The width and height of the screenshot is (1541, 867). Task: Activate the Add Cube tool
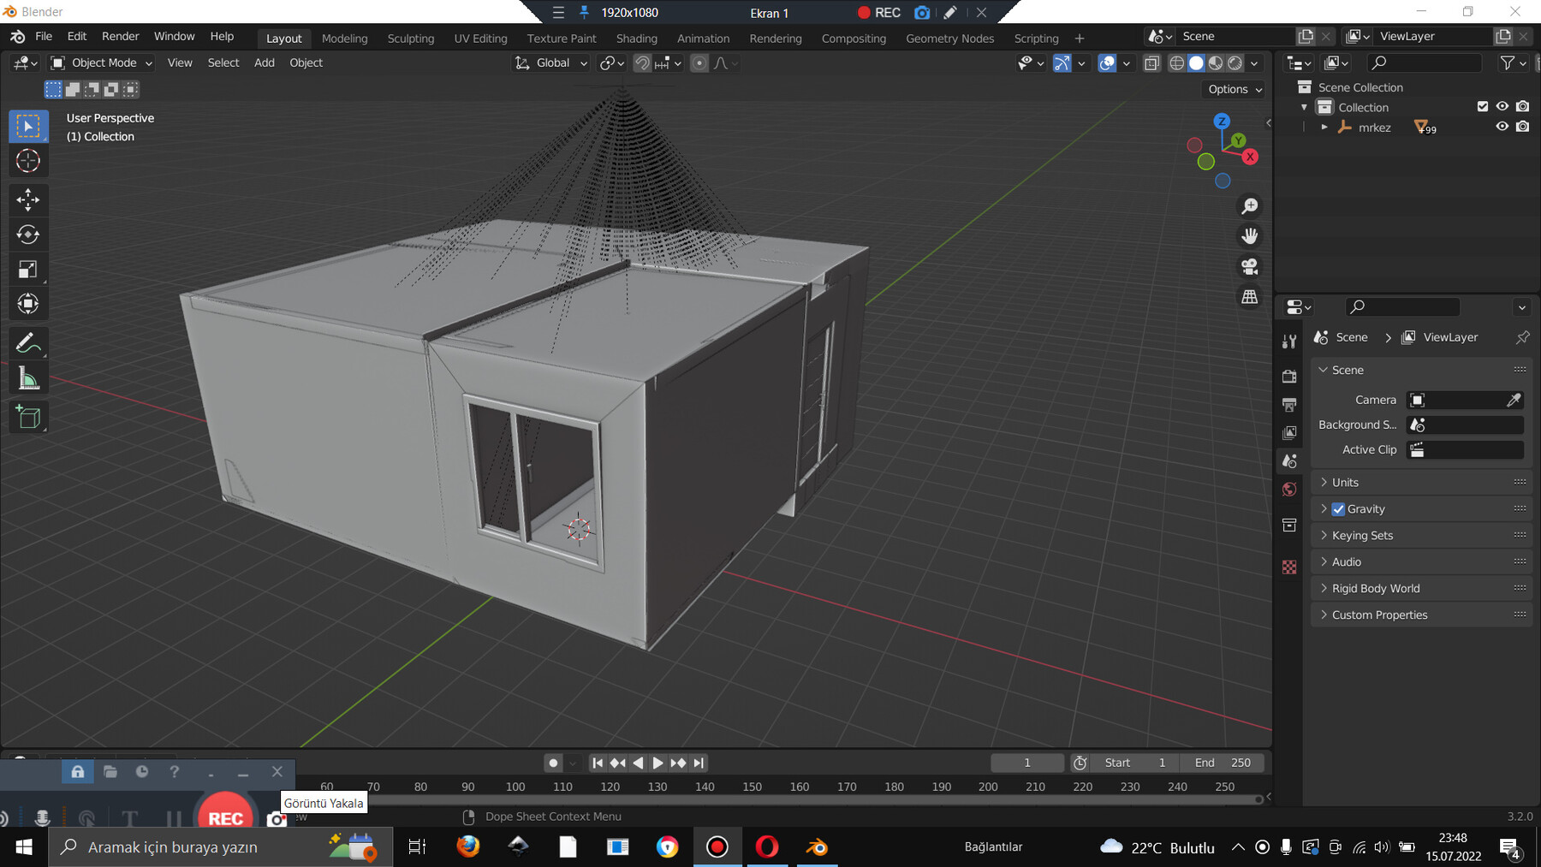(28, 417)
